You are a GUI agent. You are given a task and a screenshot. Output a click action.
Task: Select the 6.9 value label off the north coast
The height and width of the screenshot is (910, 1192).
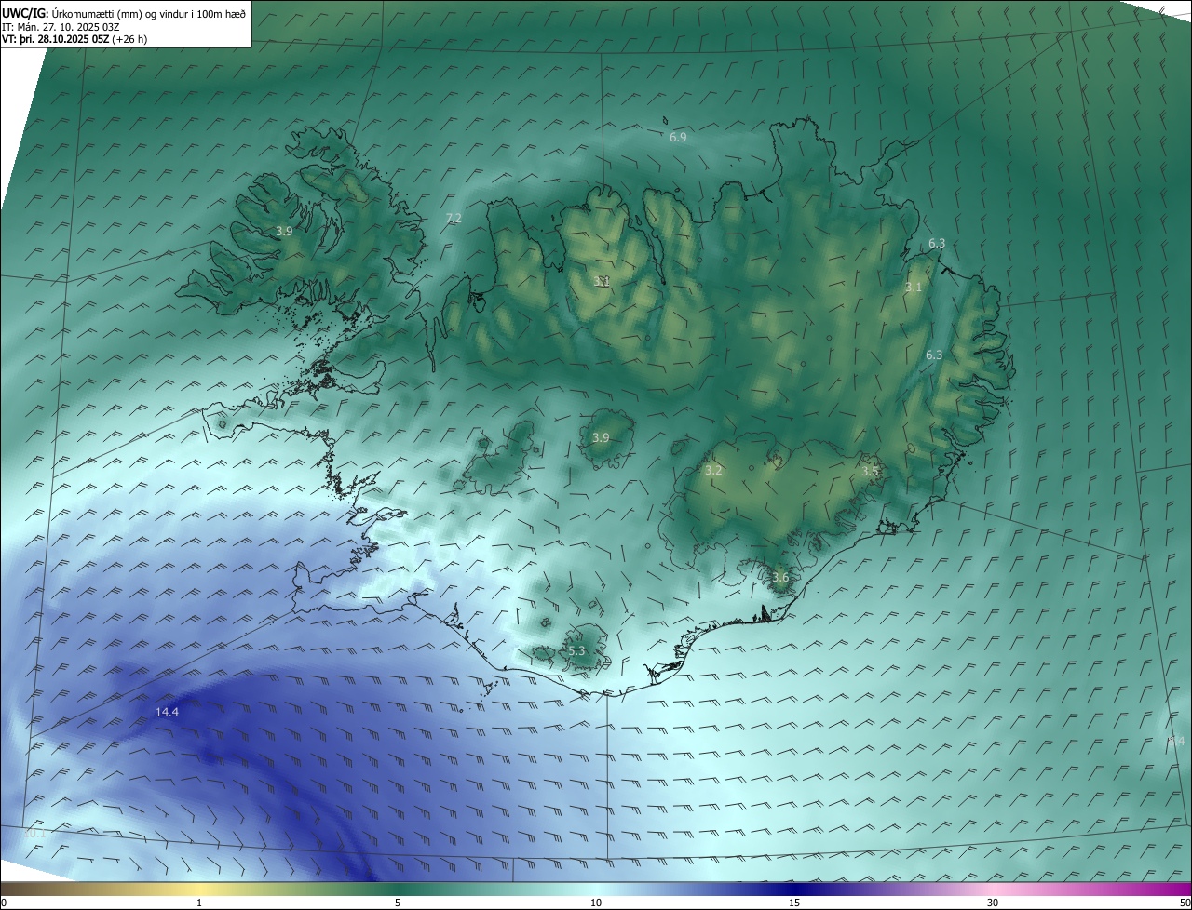tap(678, 137)
